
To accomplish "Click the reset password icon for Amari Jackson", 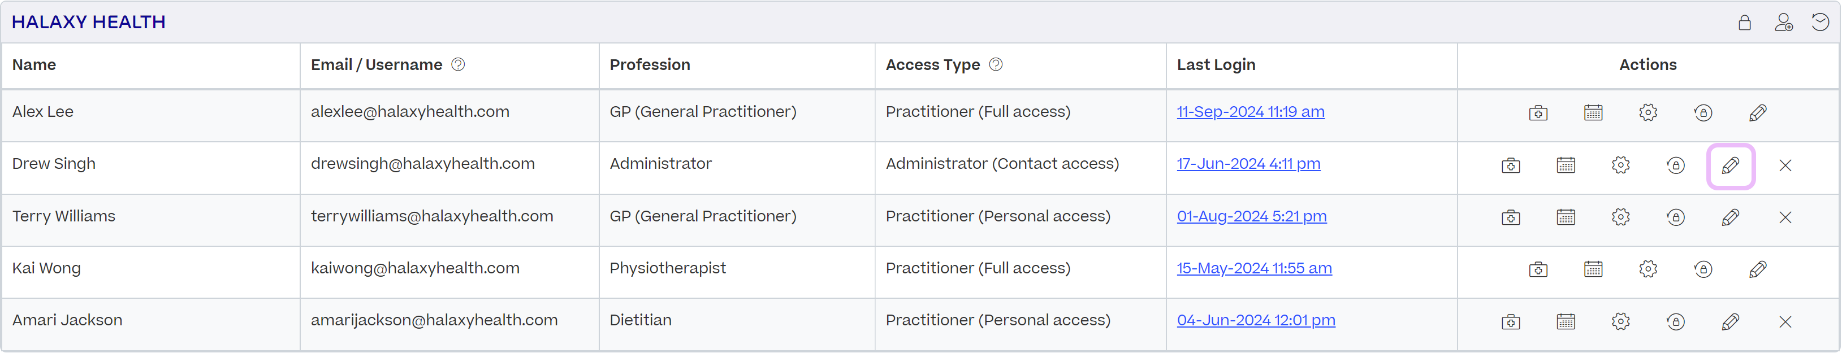I will click(x=1675, y=321).
